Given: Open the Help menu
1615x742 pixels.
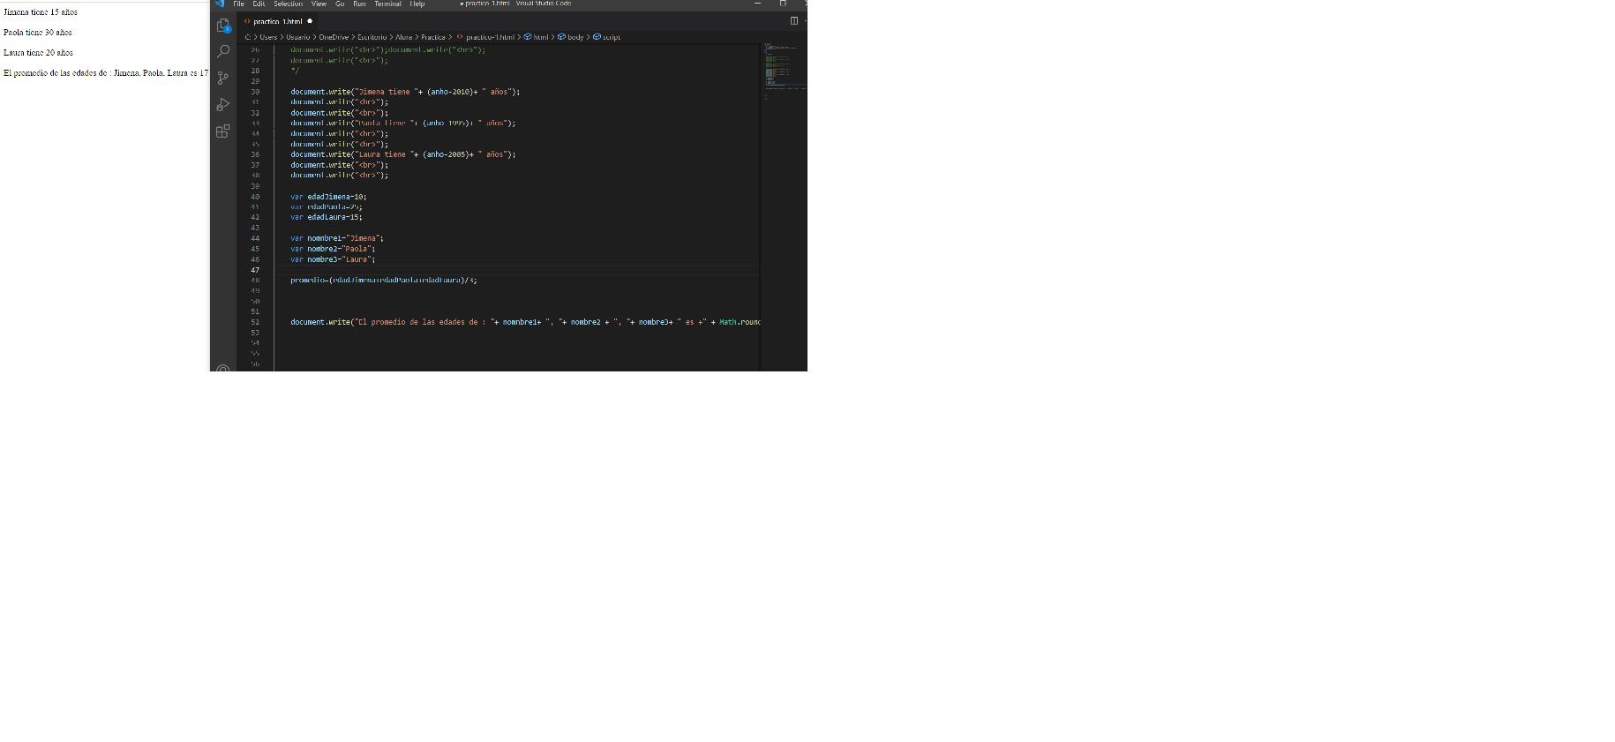Looking at the screenshot, I should 417,4.
